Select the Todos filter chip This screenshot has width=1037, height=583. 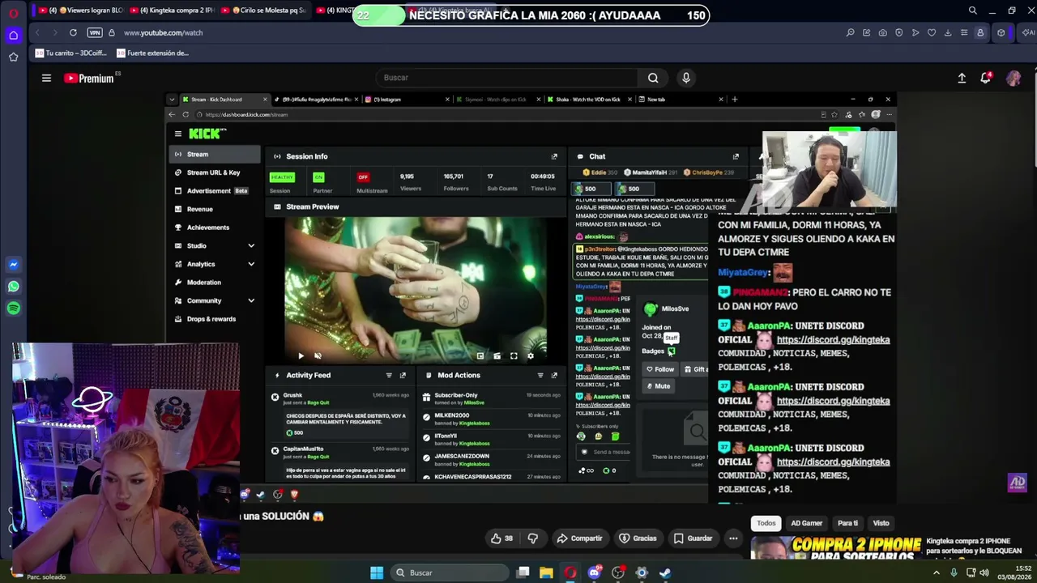(x=766, y=523)
